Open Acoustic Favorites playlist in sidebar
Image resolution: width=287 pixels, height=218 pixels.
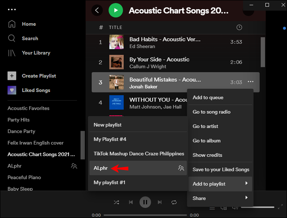(28, 108)
